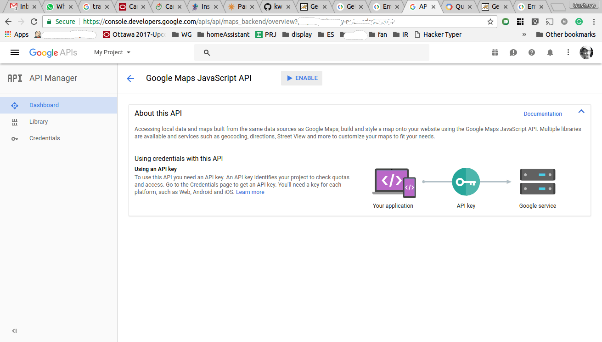Viewport: 602px width, 342px height.
Task: Open the My Project dropdown
Action: pyautogui.click(x=112, y=52)
